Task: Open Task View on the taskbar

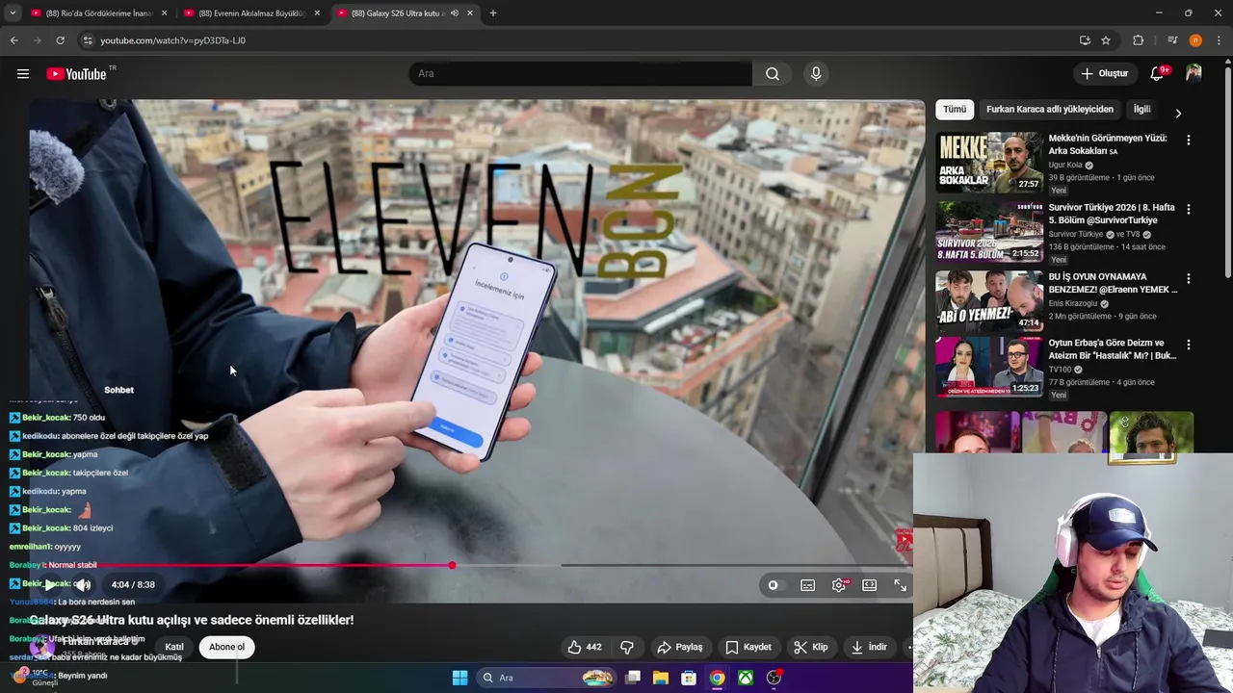Action: tap(633, 678)
